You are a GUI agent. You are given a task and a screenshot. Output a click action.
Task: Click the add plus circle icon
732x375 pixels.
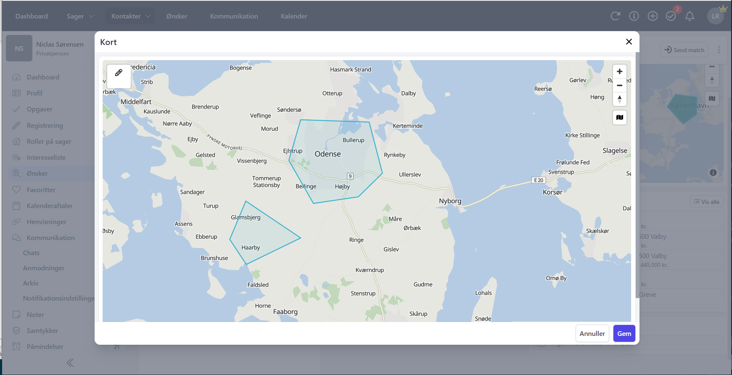pyautogui.click(x=653, y=16)
